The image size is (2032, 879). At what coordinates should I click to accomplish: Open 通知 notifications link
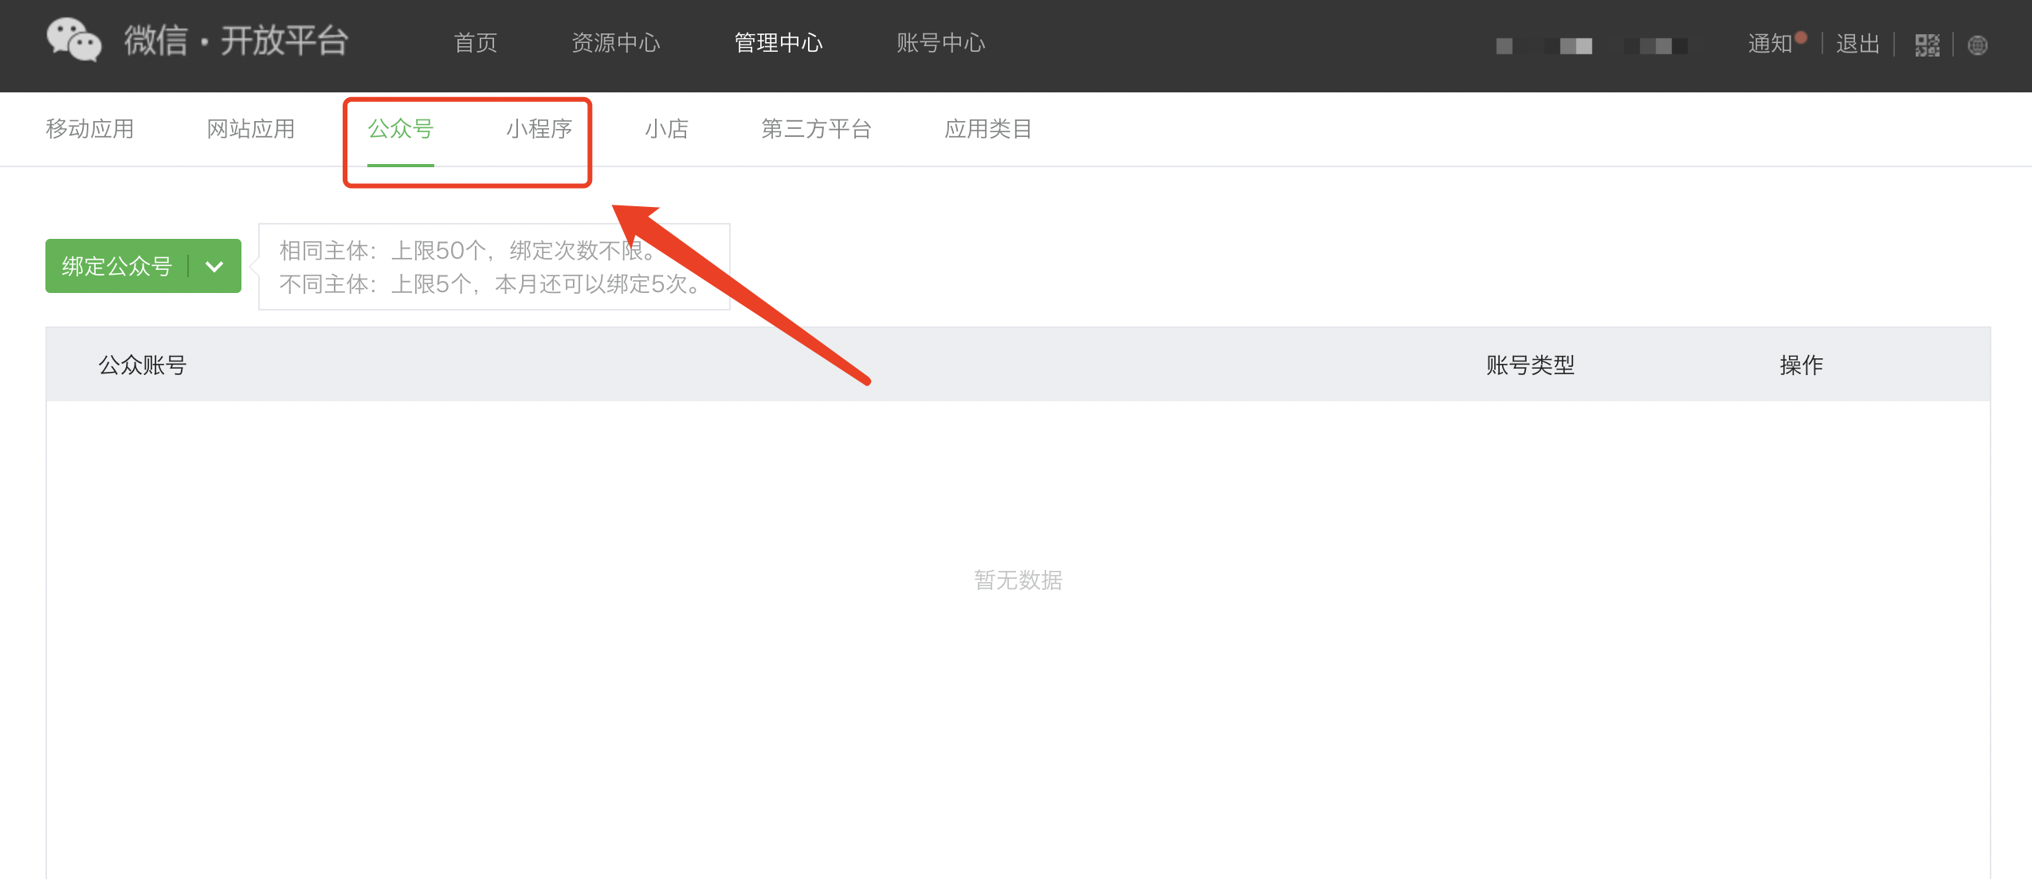1771,44
